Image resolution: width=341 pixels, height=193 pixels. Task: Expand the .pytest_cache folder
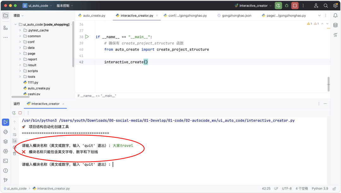click(20, 30)
